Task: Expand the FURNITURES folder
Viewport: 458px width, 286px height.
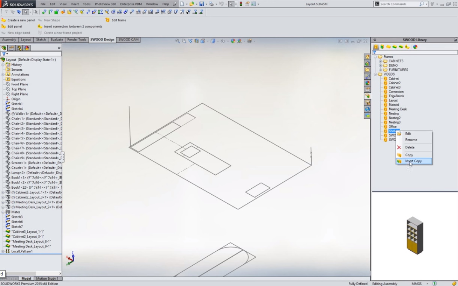Action: point(380,70)
